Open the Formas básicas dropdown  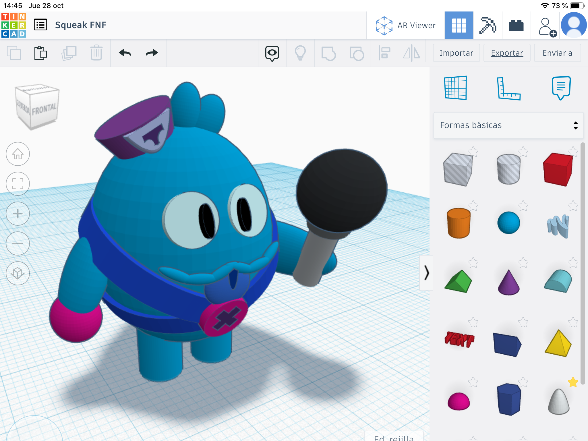pyautogui.click(x=508, y=125)
